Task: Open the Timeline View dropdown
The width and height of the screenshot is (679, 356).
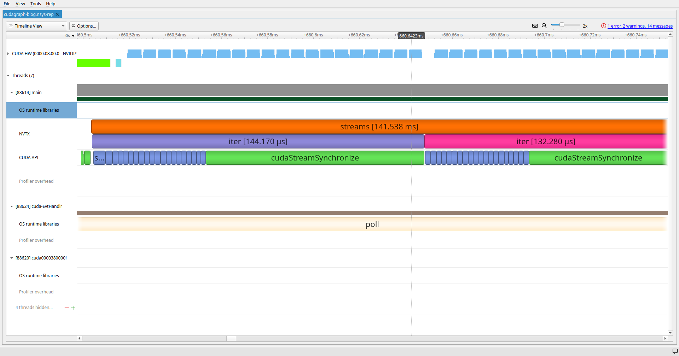Action: tap(36, 26)
